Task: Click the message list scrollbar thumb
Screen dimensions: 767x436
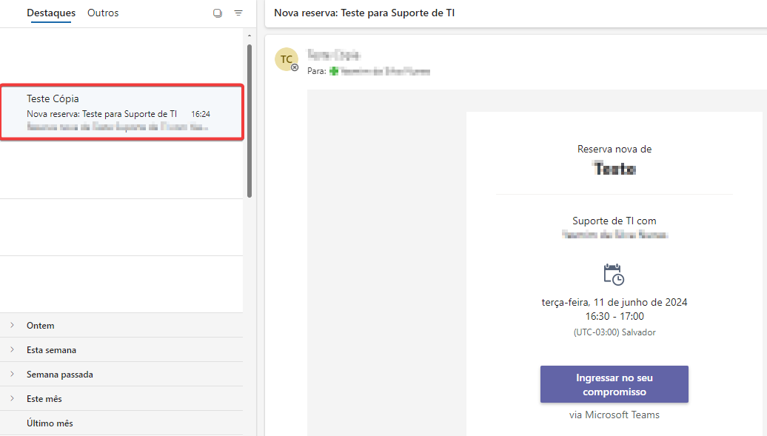Action: (x=249, y=121)
